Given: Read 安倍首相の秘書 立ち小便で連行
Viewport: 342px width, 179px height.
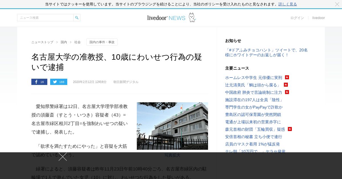Looking at the screenshot, I should coord(254,137).
